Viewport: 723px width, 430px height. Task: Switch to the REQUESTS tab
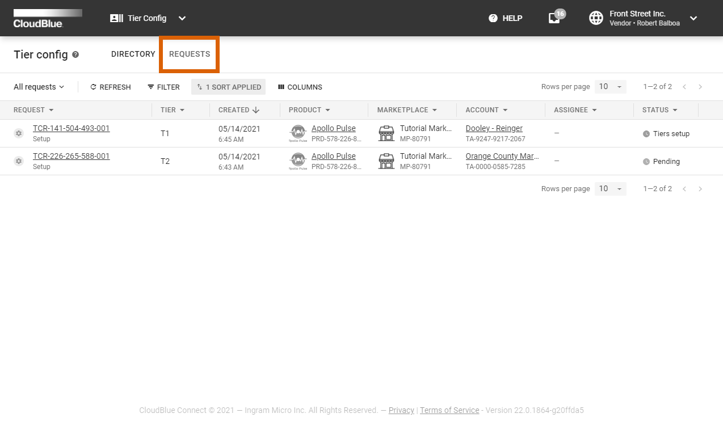coord(190,54)
